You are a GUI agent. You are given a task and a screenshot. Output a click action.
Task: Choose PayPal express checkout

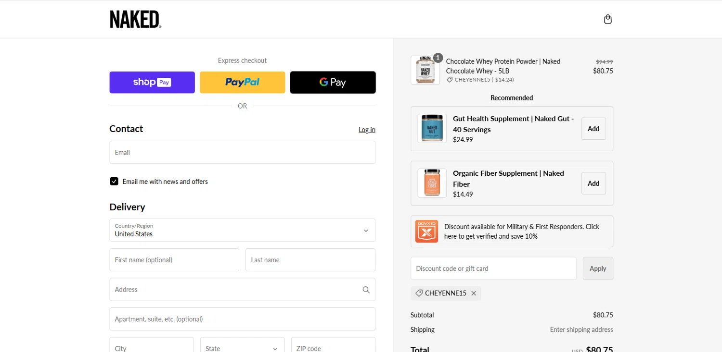[x=242, y=82]
